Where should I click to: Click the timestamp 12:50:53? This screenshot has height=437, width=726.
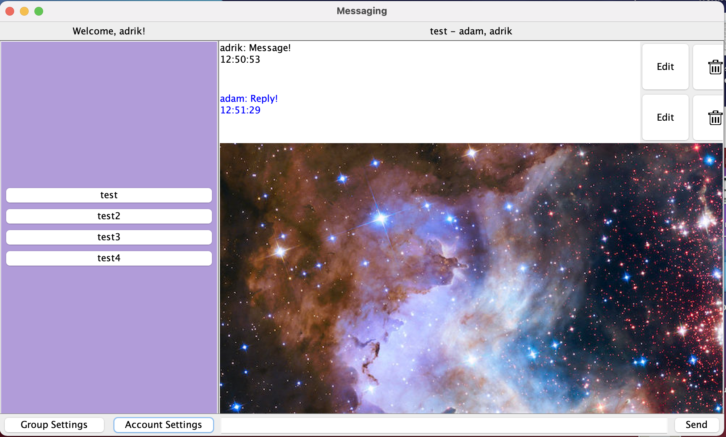click(x=240, y=59)
